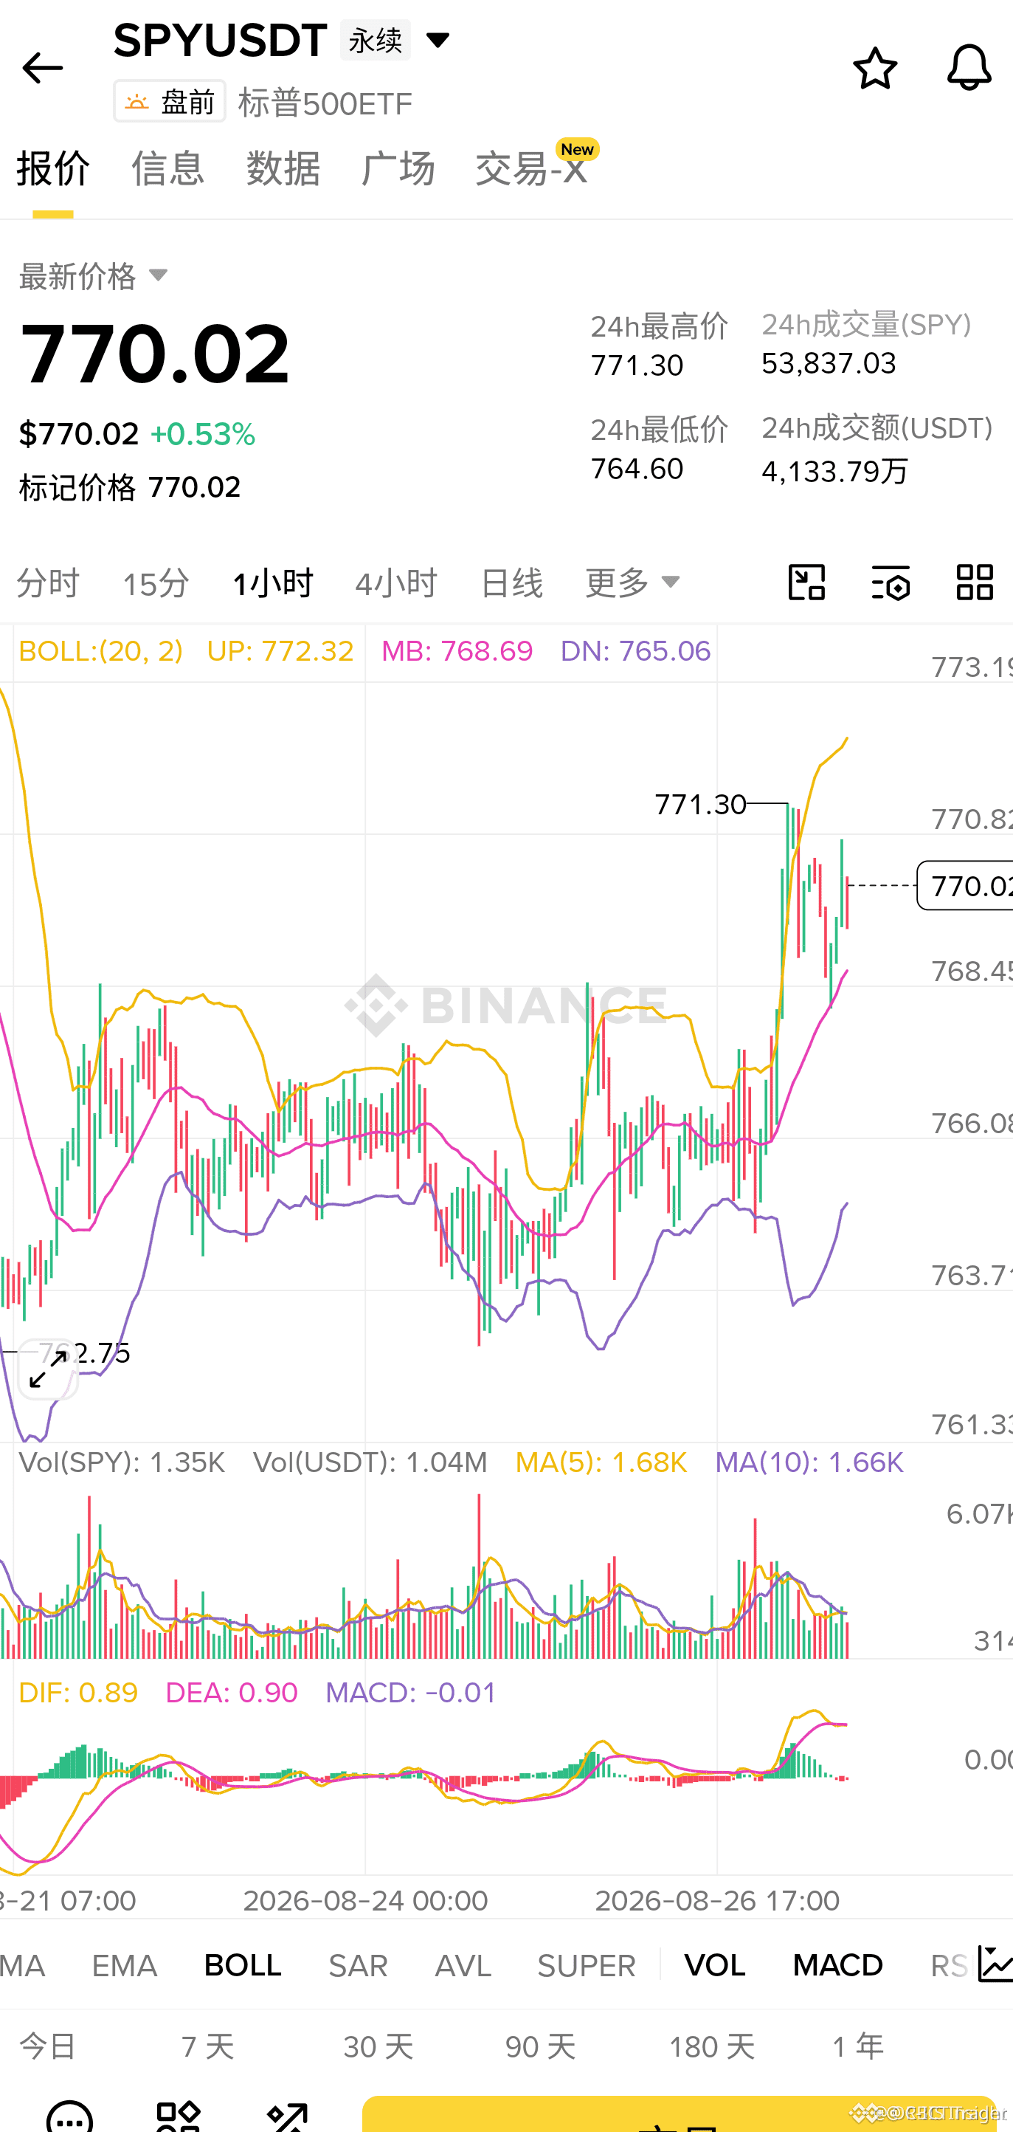
Task: Toggle the VOL sub-indicator
Action: pos(714,1966)
